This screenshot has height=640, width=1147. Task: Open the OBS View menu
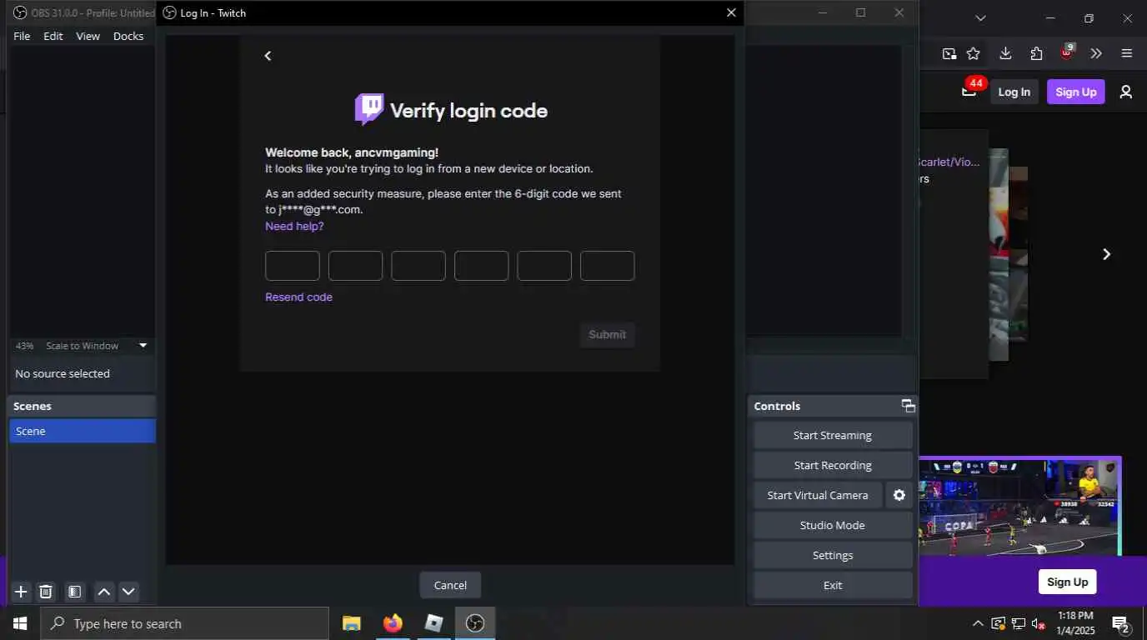(x=88, y=36)
